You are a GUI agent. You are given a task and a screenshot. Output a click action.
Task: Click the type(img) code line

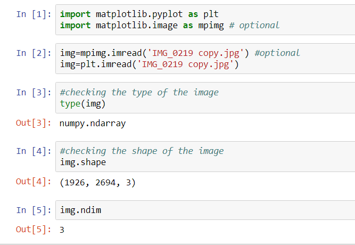pos(82,104)
